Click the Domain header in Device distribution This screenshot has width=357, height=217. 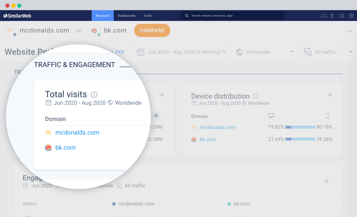pyautogui.click(x=200, y=116)
